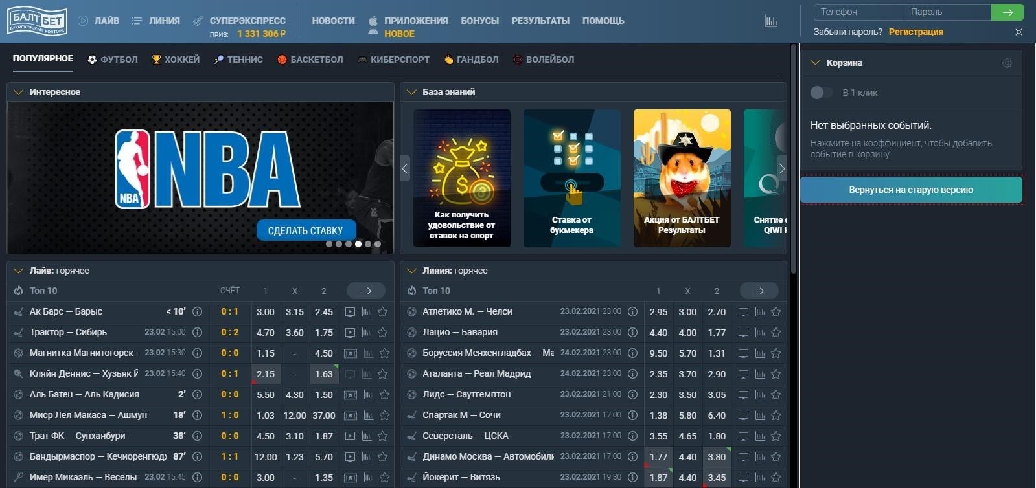This screenshot has height=488, width=1036.
Task: Show next knowledge base cards
Action: click(781, 169)
